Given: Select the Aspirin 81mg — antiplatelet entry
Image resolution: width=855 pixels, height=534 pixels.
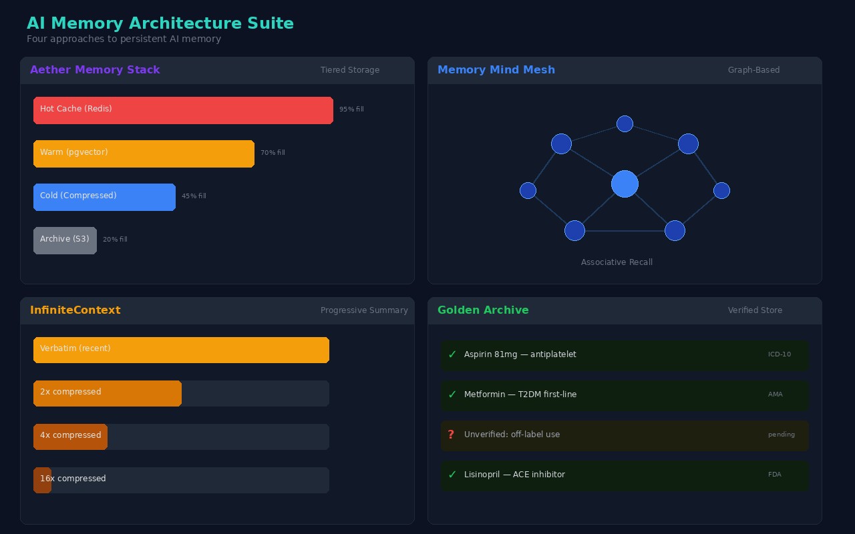Looking at the screenshot, I should click(625, 354).
